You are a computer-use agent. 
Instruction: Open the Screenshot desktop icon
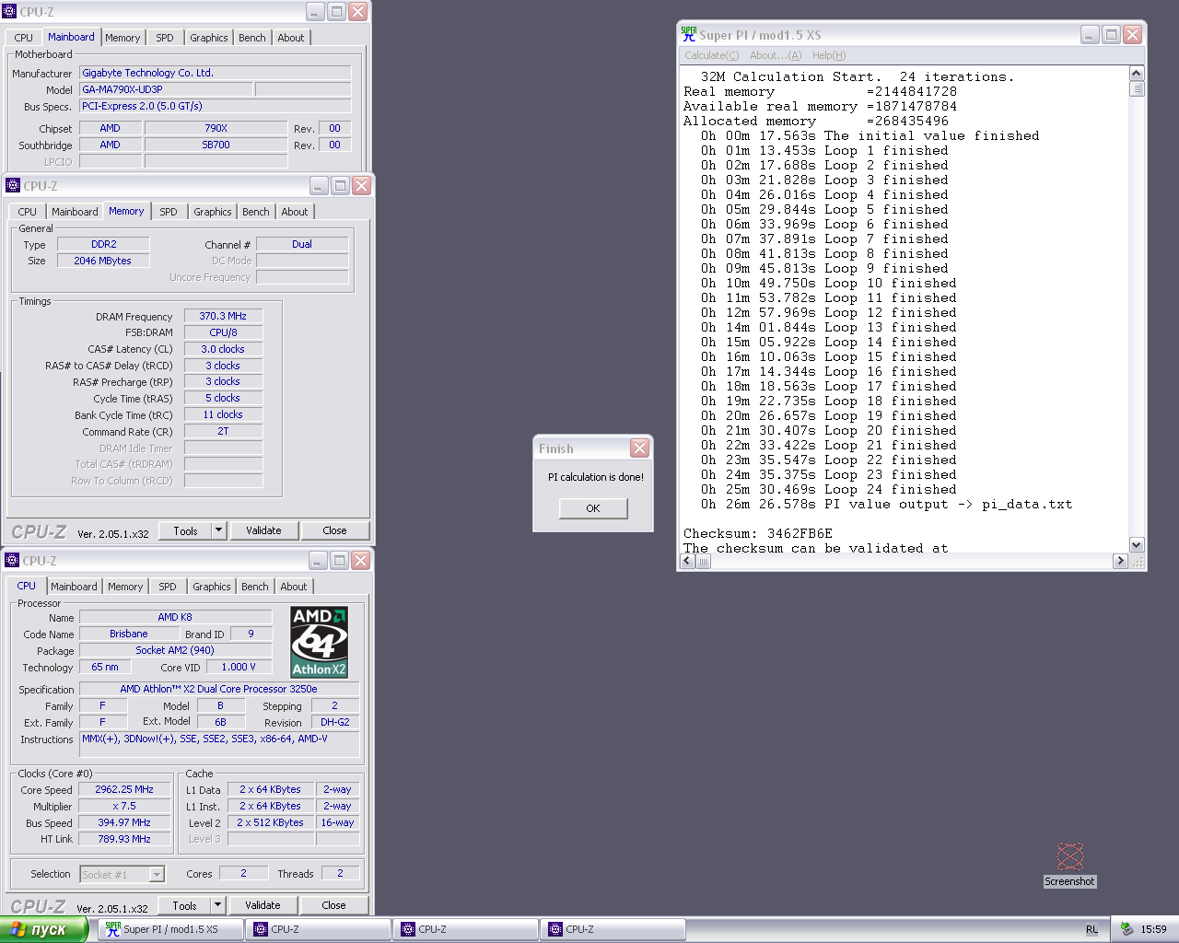pyautogui.click(x=1069, y=864)
